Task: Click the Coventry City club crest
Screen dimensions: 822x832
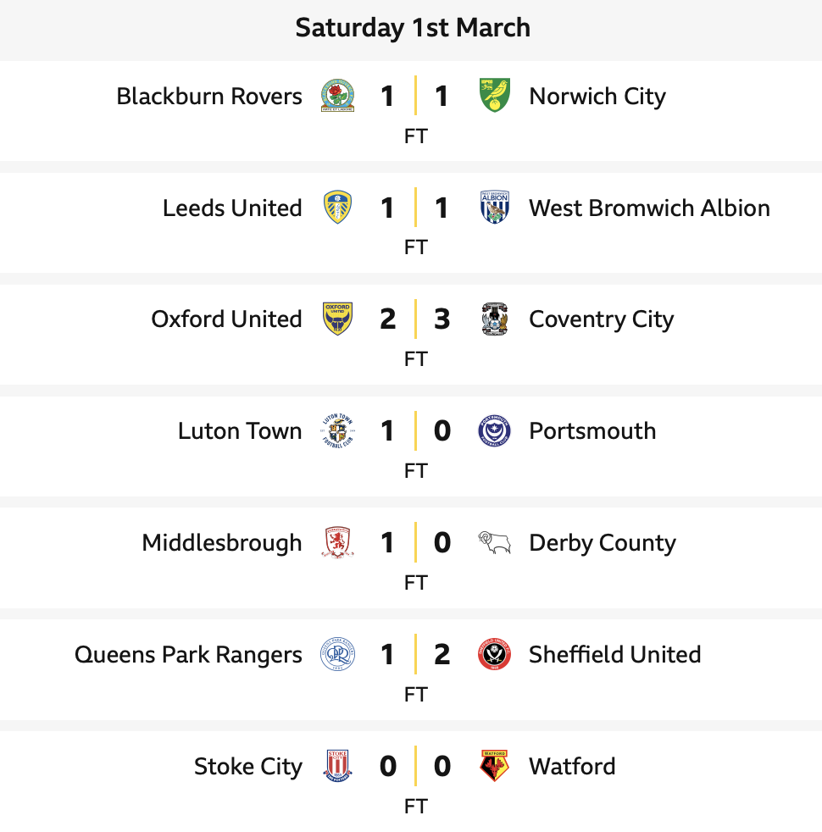Action: point(494,319)
